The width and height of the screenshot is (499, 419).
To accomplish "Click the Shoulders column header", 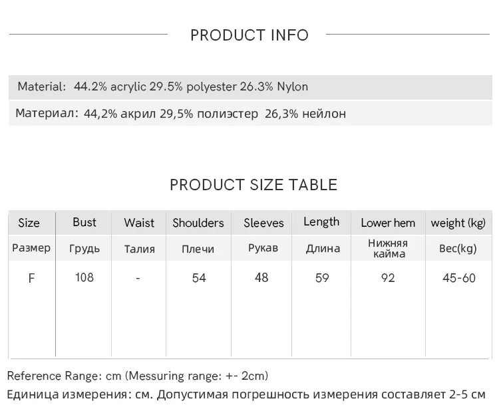I will pos(198,223).
